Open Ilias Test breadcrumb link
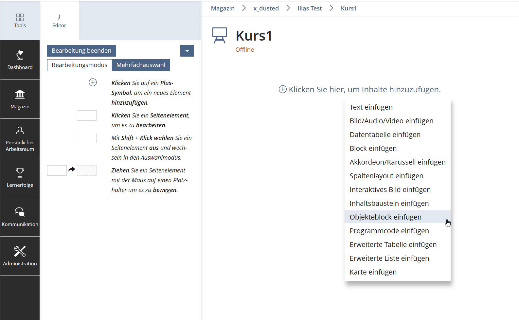519x320 pixels. click(x=310, y=9)
